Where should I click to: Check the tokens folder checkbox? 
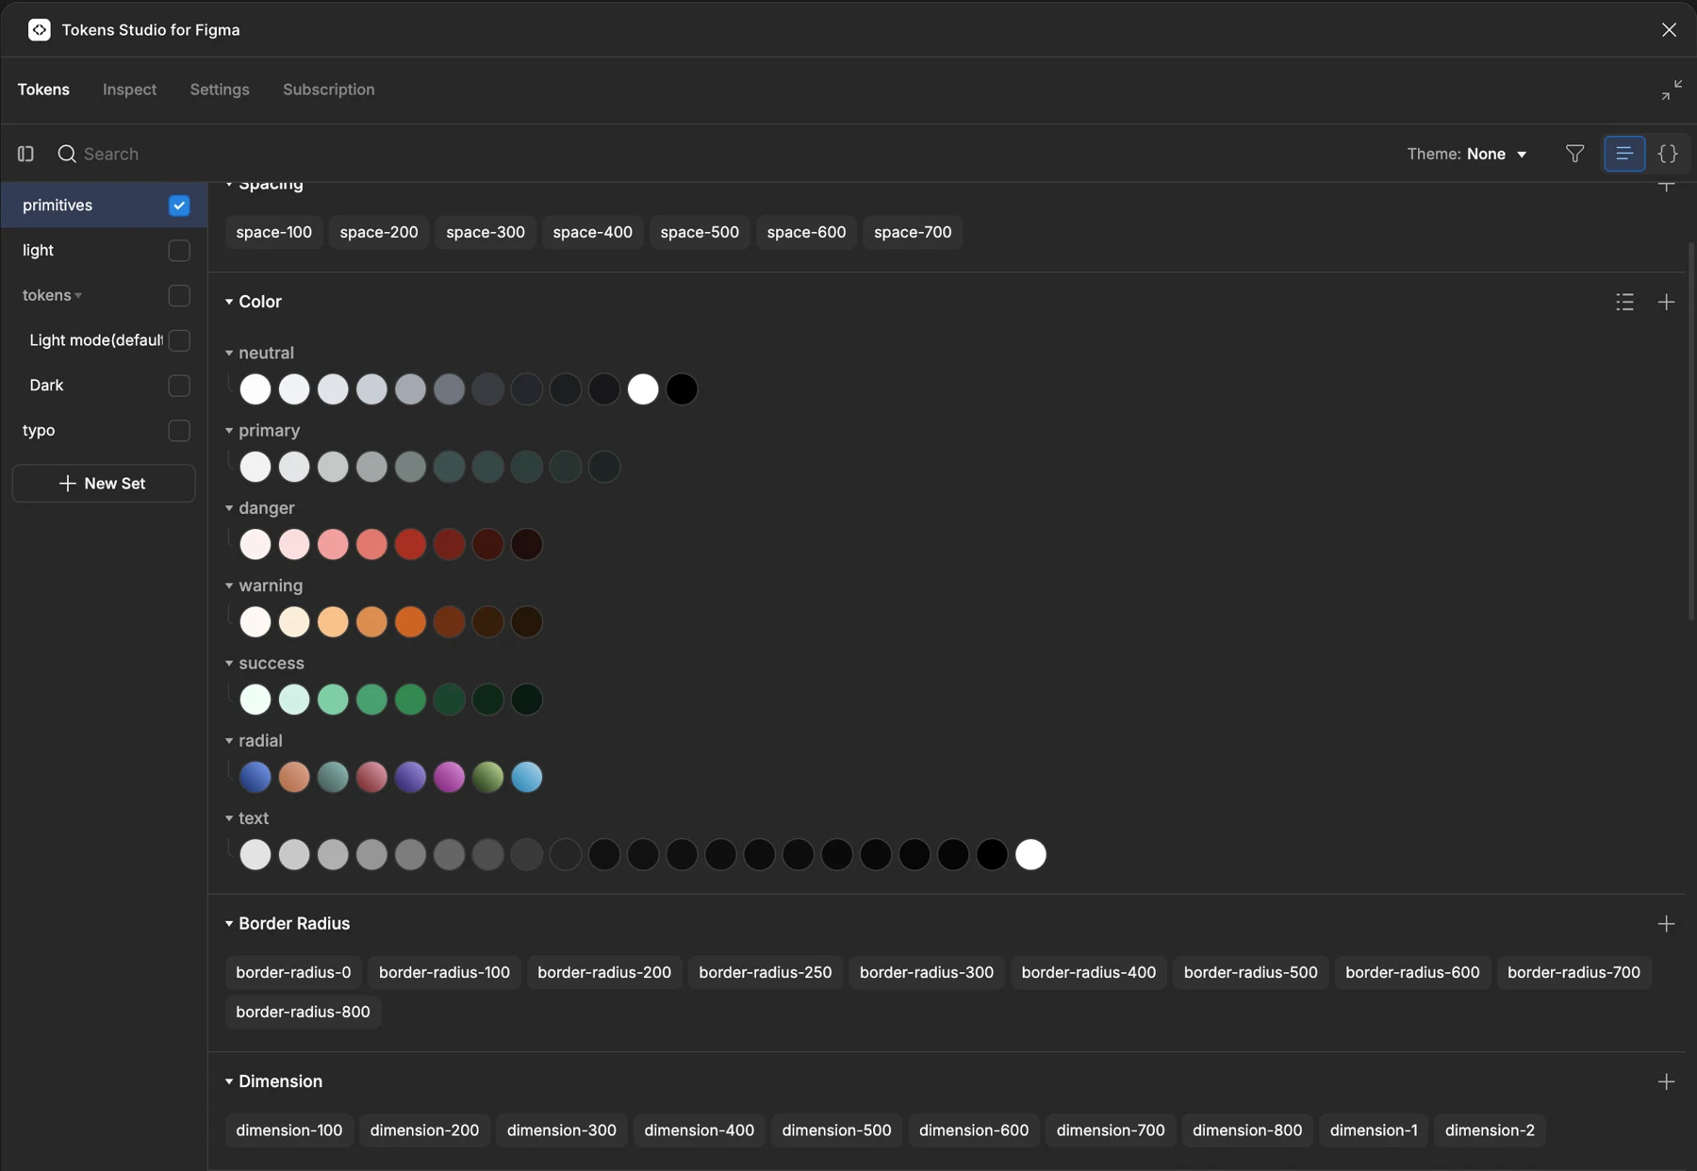pyautogui.click(x=179, y=295)
